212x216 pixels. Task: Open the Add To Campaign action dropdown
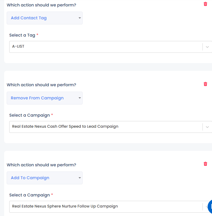(45, 178)
